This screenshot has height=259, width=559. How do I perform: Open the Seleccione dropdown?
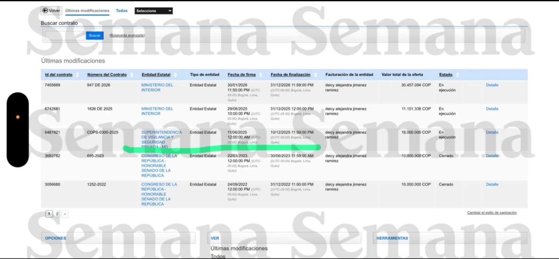[x=154, y=11]
